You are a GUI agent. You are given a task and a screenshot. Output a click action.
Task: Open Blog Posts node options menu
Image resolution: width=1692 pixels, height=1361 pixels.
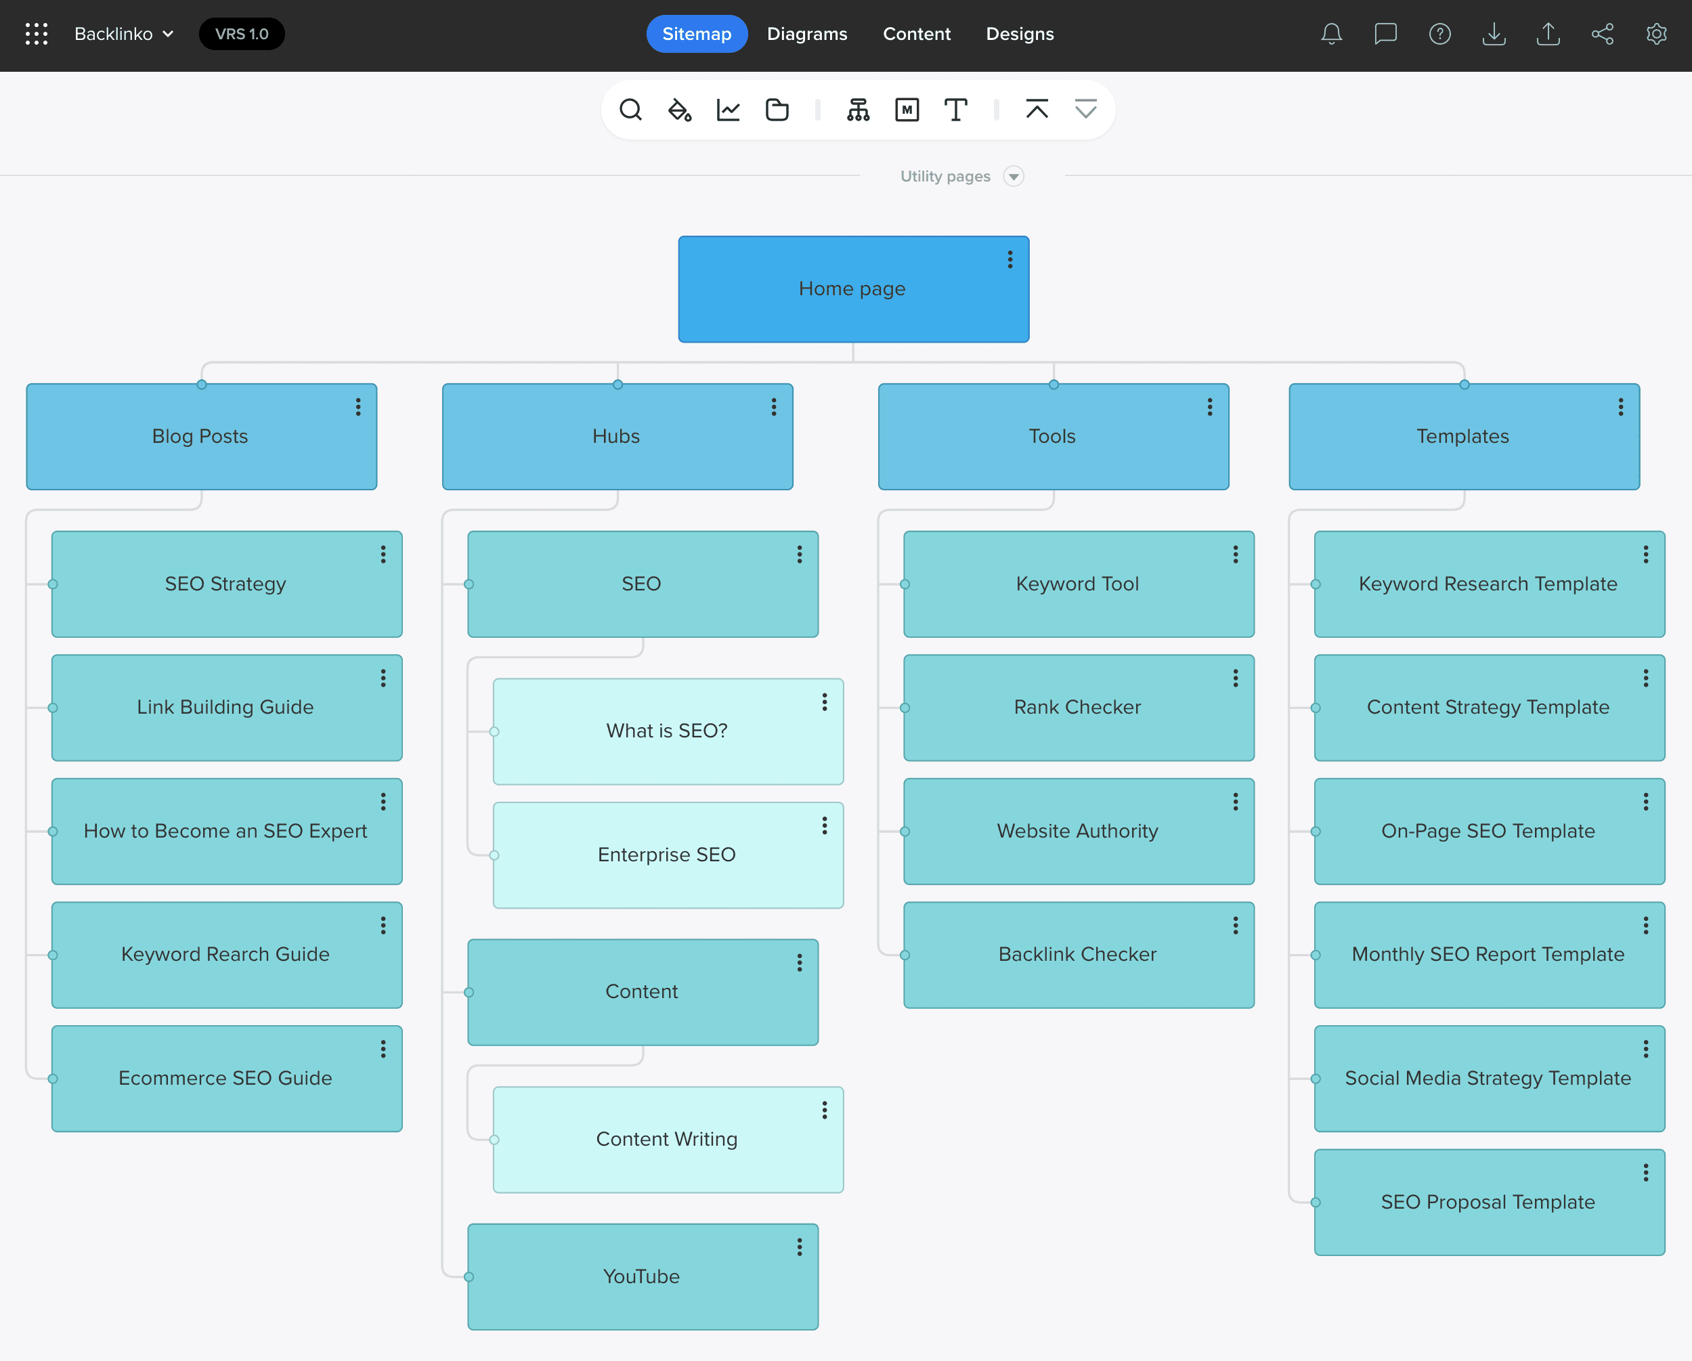point(358,406)
